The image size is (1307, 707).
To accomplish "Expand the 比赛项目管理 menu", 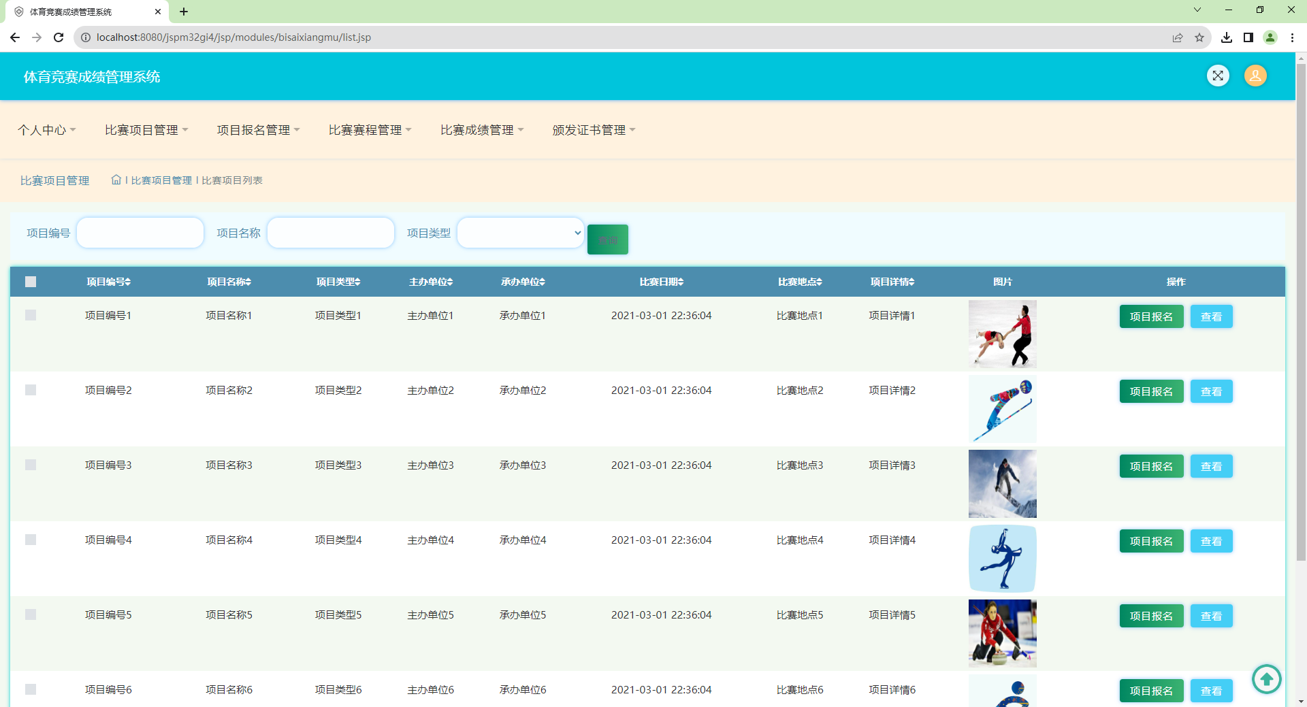I will [x=146, y=130].
